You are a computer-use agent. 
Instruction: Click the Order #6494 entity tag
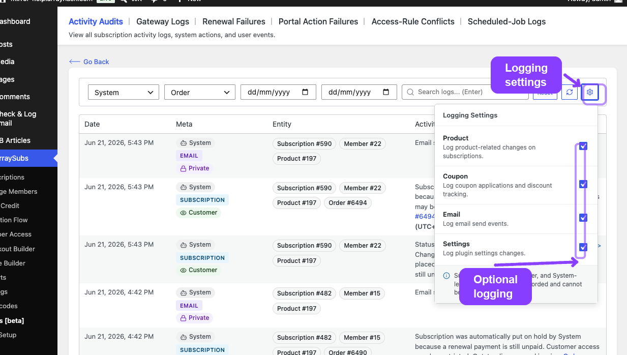click(x=347, y=202)
